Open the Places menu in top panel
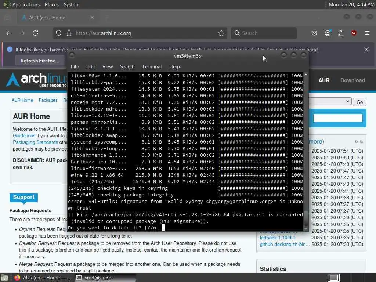This screenshot has height=282, width=376. point(52,4)
